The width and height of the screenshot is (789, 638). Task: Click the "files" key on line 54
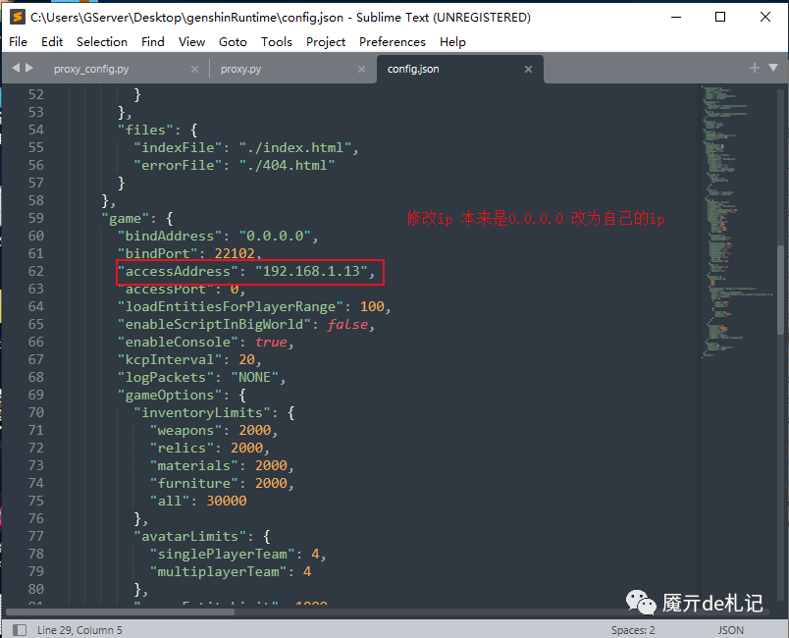(x=145, y=130)
